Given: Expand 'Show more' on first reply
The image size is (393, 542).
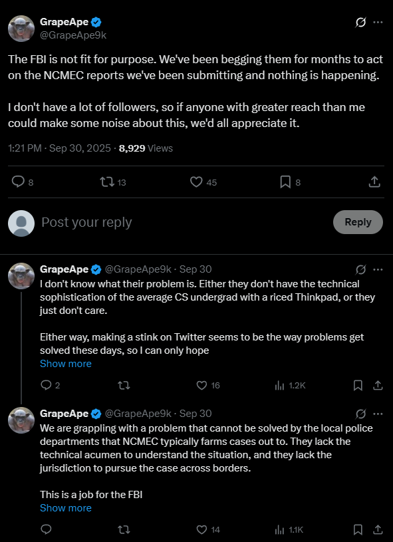Looking at the screenshot, I should coord(66,364).
